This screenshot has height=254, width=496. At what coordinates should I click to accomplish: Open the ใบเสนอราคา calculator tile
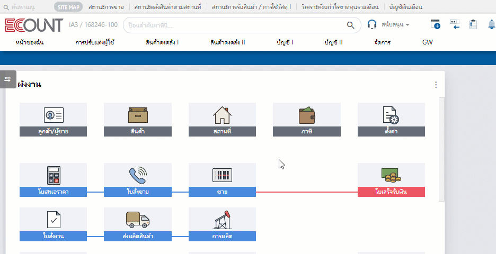tap(53, 180)
